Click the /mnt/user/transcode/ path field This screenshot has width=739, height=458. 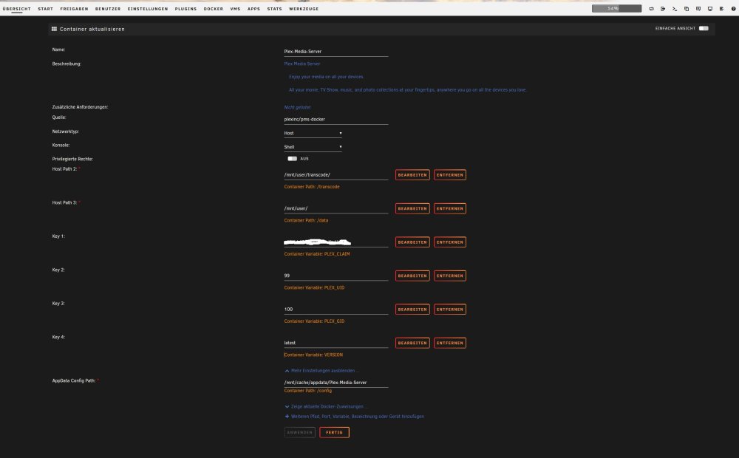(x=336, y=175)
